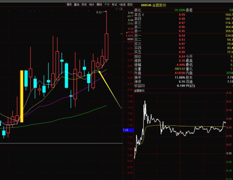The width and height of the screenshot is (233, 180).
Task: Click the 换手 value 11.06%
Action: tap(180, 77)
